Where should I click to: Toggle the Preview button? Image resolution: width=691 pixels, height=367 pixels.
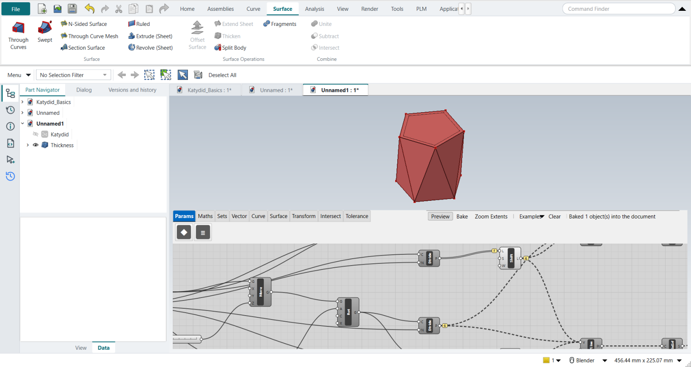coord(440,216)
